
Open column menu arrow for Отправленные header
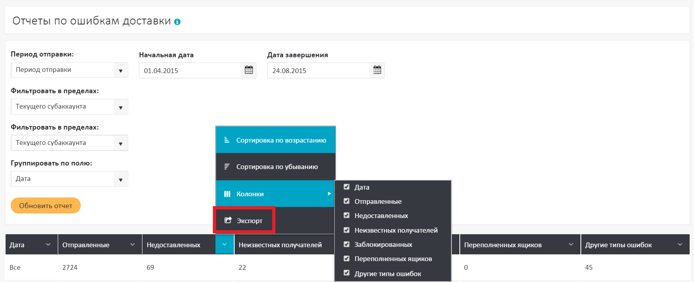pos(133,244)
